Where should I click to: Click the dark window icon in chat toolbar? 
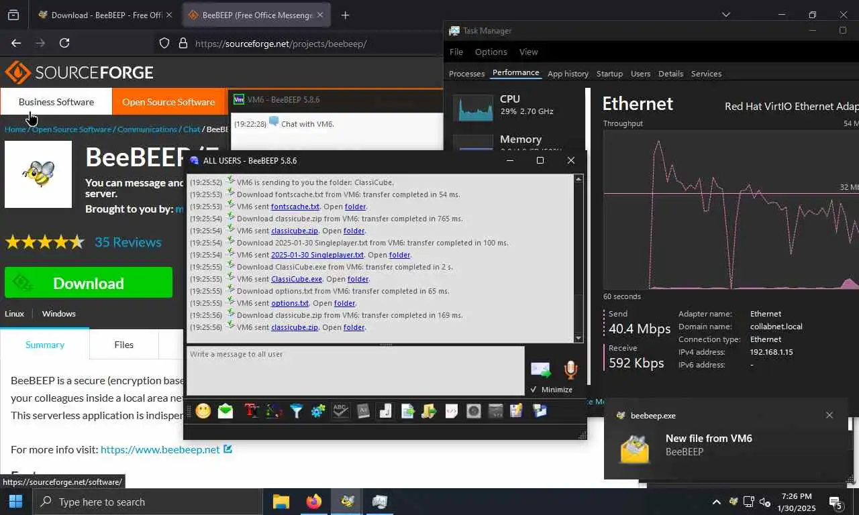(496, 411)
